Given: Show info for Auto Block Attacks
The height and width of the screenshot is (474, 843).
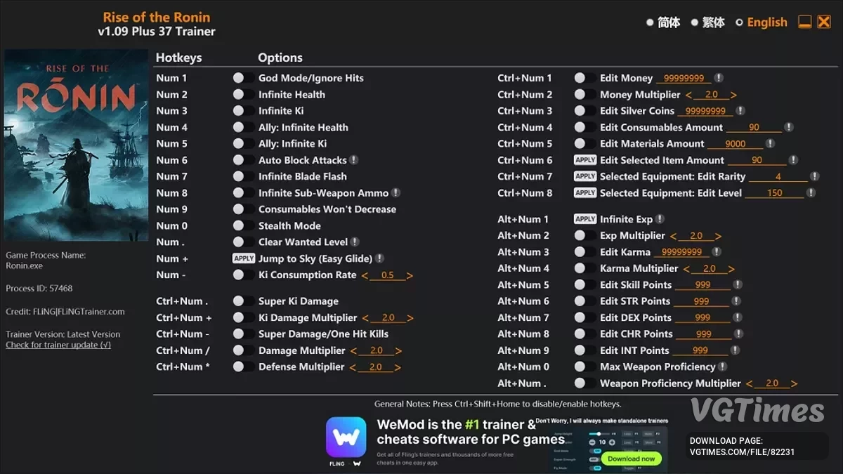Looking at the screenshot, I should pos(354,160).
